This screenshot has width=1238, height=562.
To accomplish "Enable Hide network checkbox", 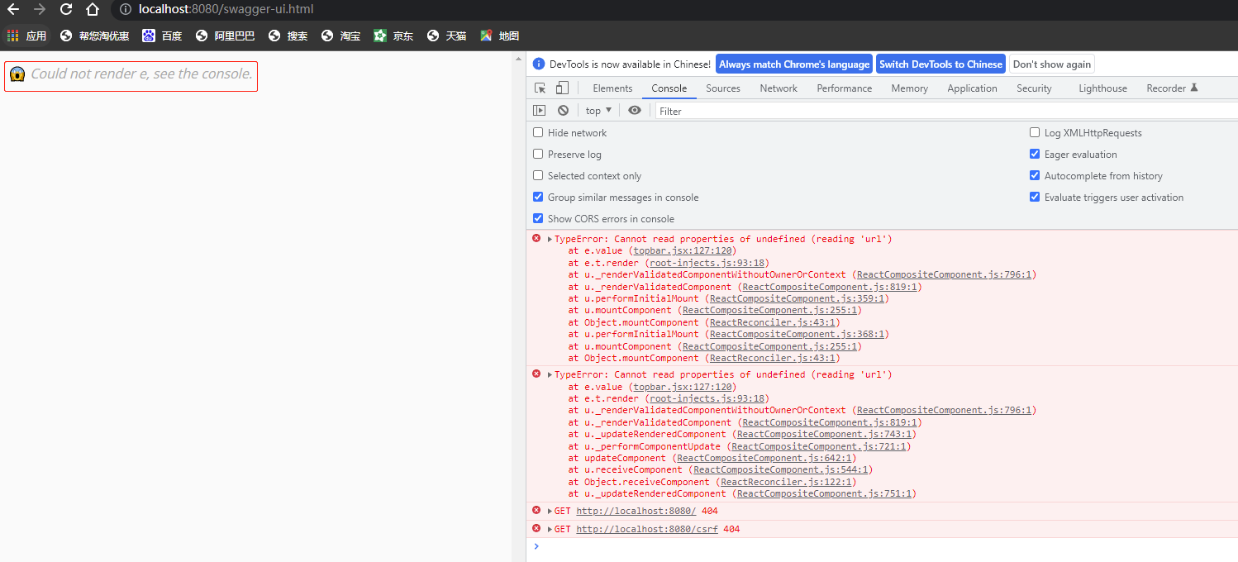I will point(538,132).
